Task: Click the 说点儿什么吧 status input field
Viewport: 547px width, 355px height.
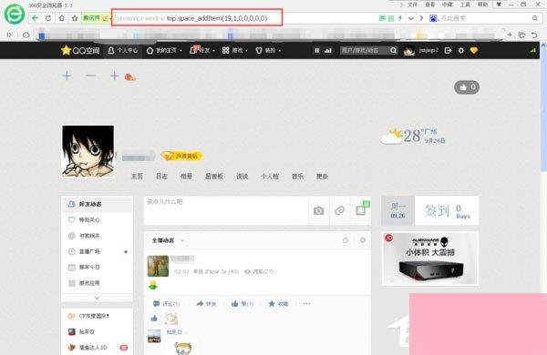Action: pyautogui.click(x=226, y=210)
